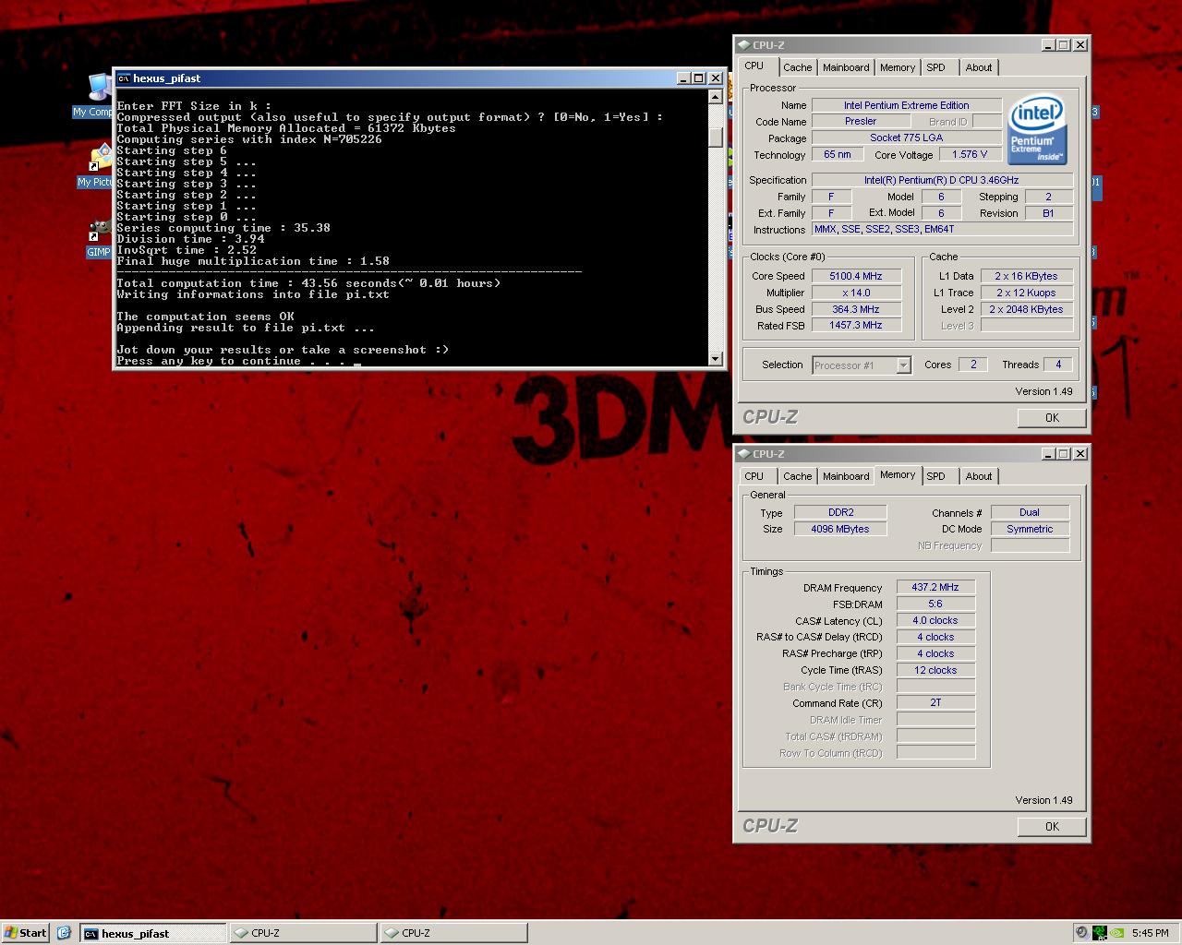
Task: Activate the first CPU-Z taskbar button
Action: click(304, 933)
